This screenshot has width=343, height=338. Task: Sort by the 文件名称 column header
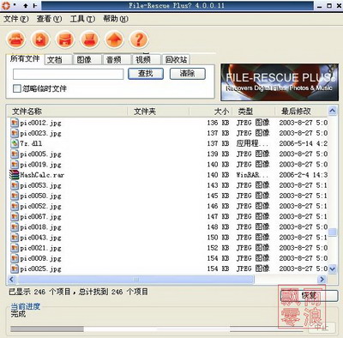point(67,112)
